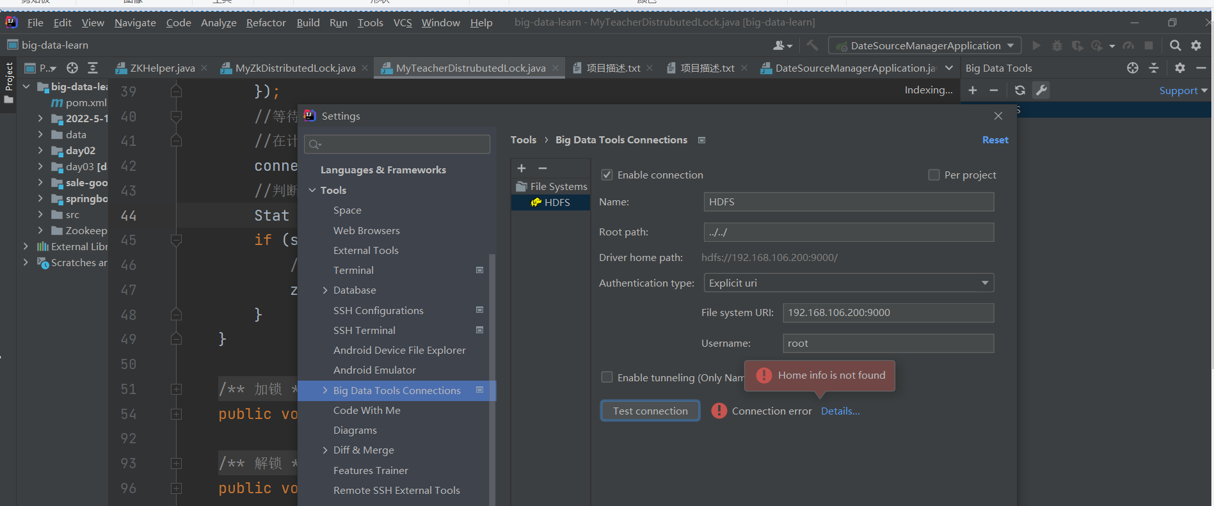
Task: Click Test connection button
Action: click(x=650, y=411)
